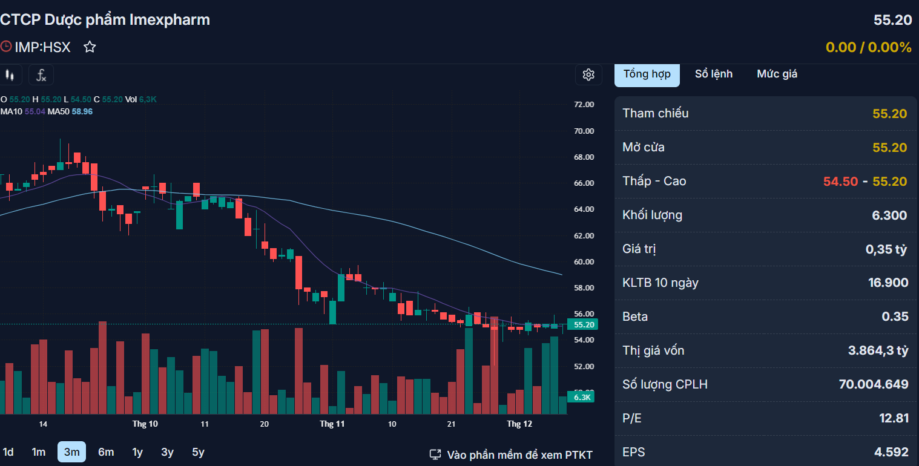Click the MA50 58.96 indicator legend

pyautogui.click(x=70, y=111)
